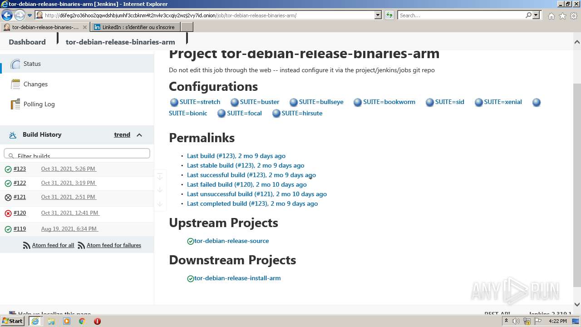Click the browser Back button

(7, 15)
